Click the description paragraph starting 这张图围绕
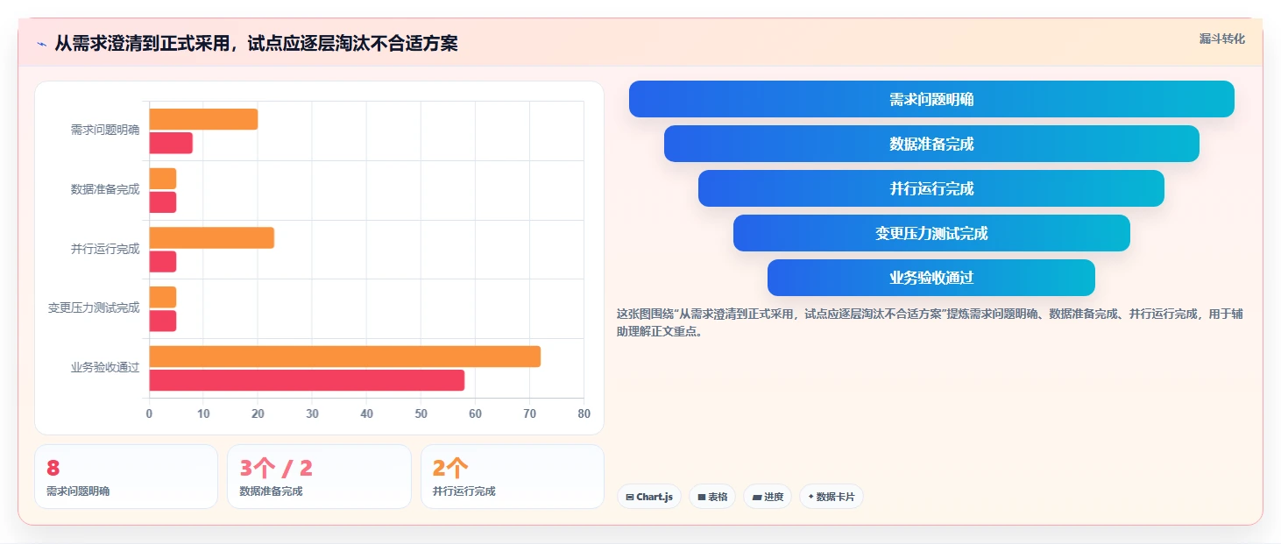1281x544 pixels. pos(930,322)
